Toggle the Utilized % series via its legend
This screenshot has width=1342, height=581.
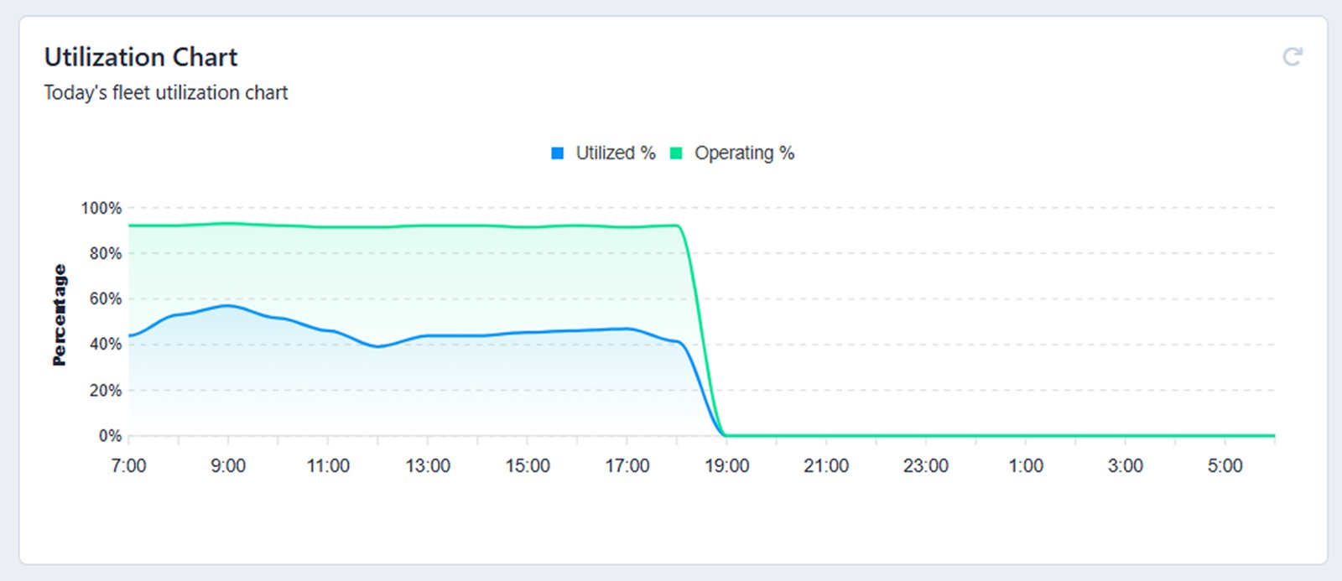point(614,153)
